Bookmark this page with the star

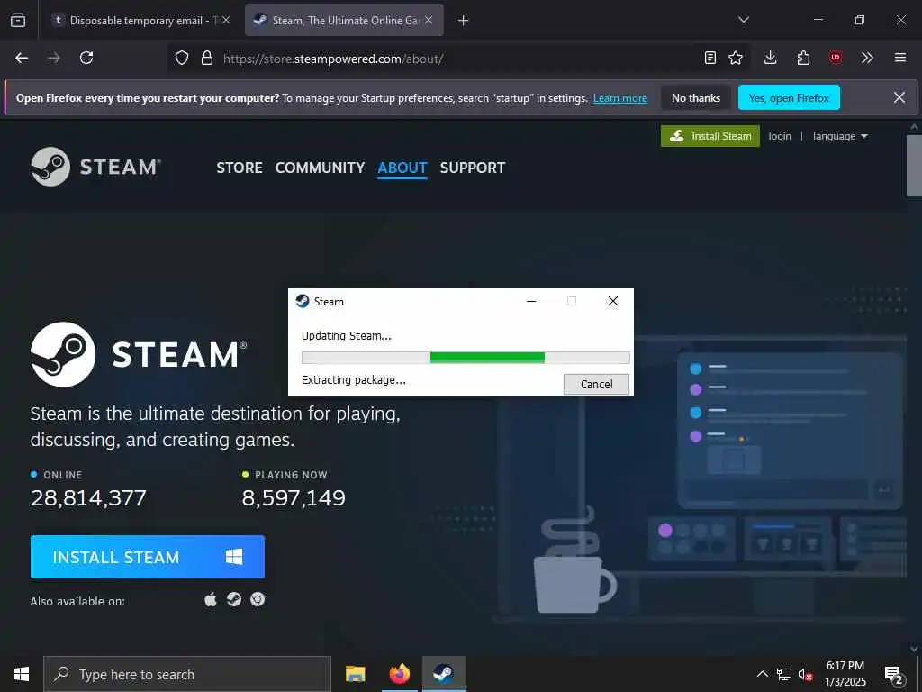(x=736, y=58)
